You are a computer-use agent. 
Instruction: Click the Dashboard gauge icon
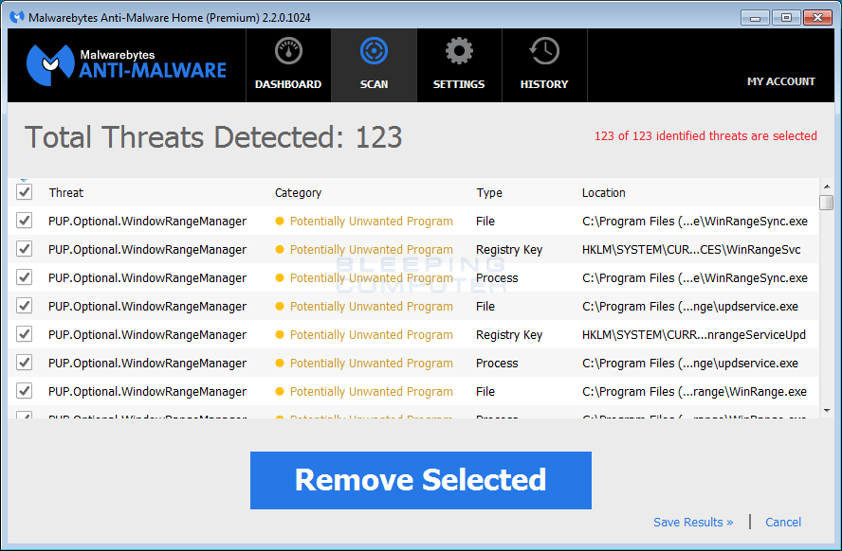tap(288, 50)
